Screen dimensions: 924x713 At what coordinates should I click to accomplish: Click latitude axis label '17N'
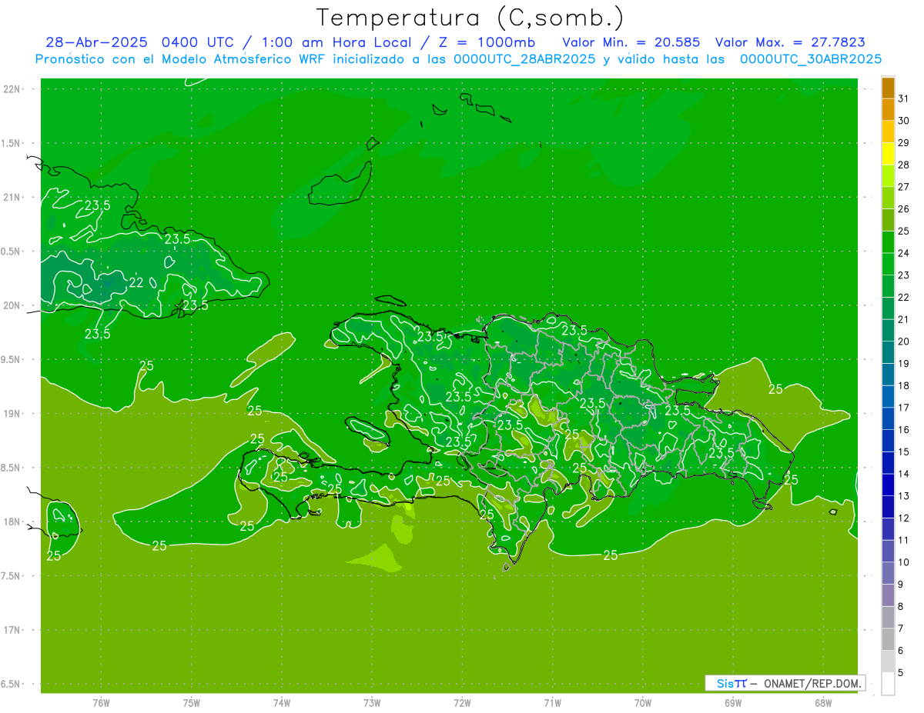(x=12, y=631)
